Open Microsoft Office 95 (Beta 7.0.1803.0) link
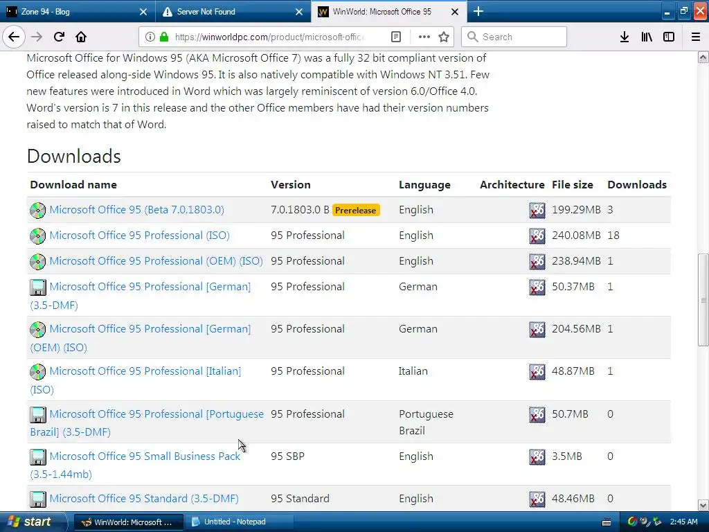The width and height of the screenshot is (709, 532). tap(136, 210)
